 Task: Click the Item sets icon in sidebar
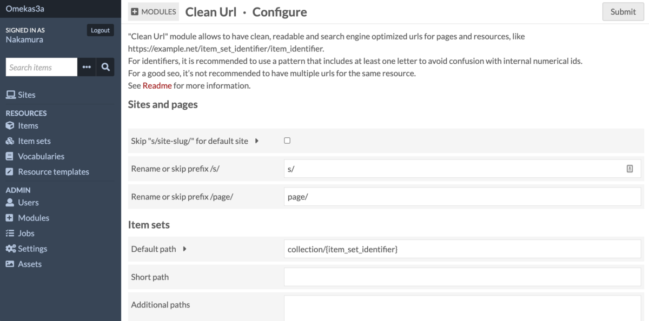pos(10,141)
